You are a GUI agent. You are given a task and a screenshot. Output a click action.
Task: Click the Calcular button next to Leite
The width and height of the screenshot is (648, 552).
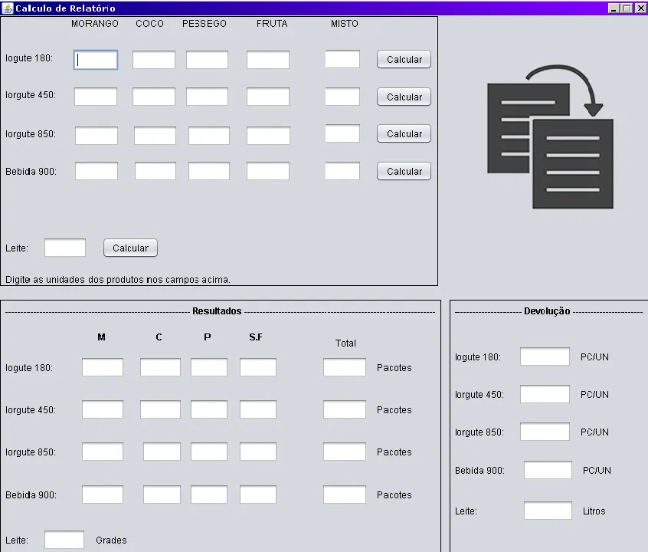(x=130, y=248)
